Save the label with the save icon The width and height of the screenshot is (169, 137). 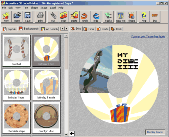pyautogui.click(x=28, y=17)
